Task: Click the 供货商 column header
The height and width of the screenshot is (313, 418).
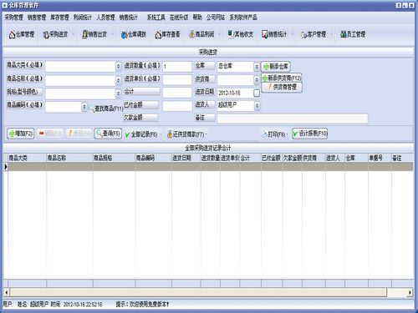Action: point(313,158)
